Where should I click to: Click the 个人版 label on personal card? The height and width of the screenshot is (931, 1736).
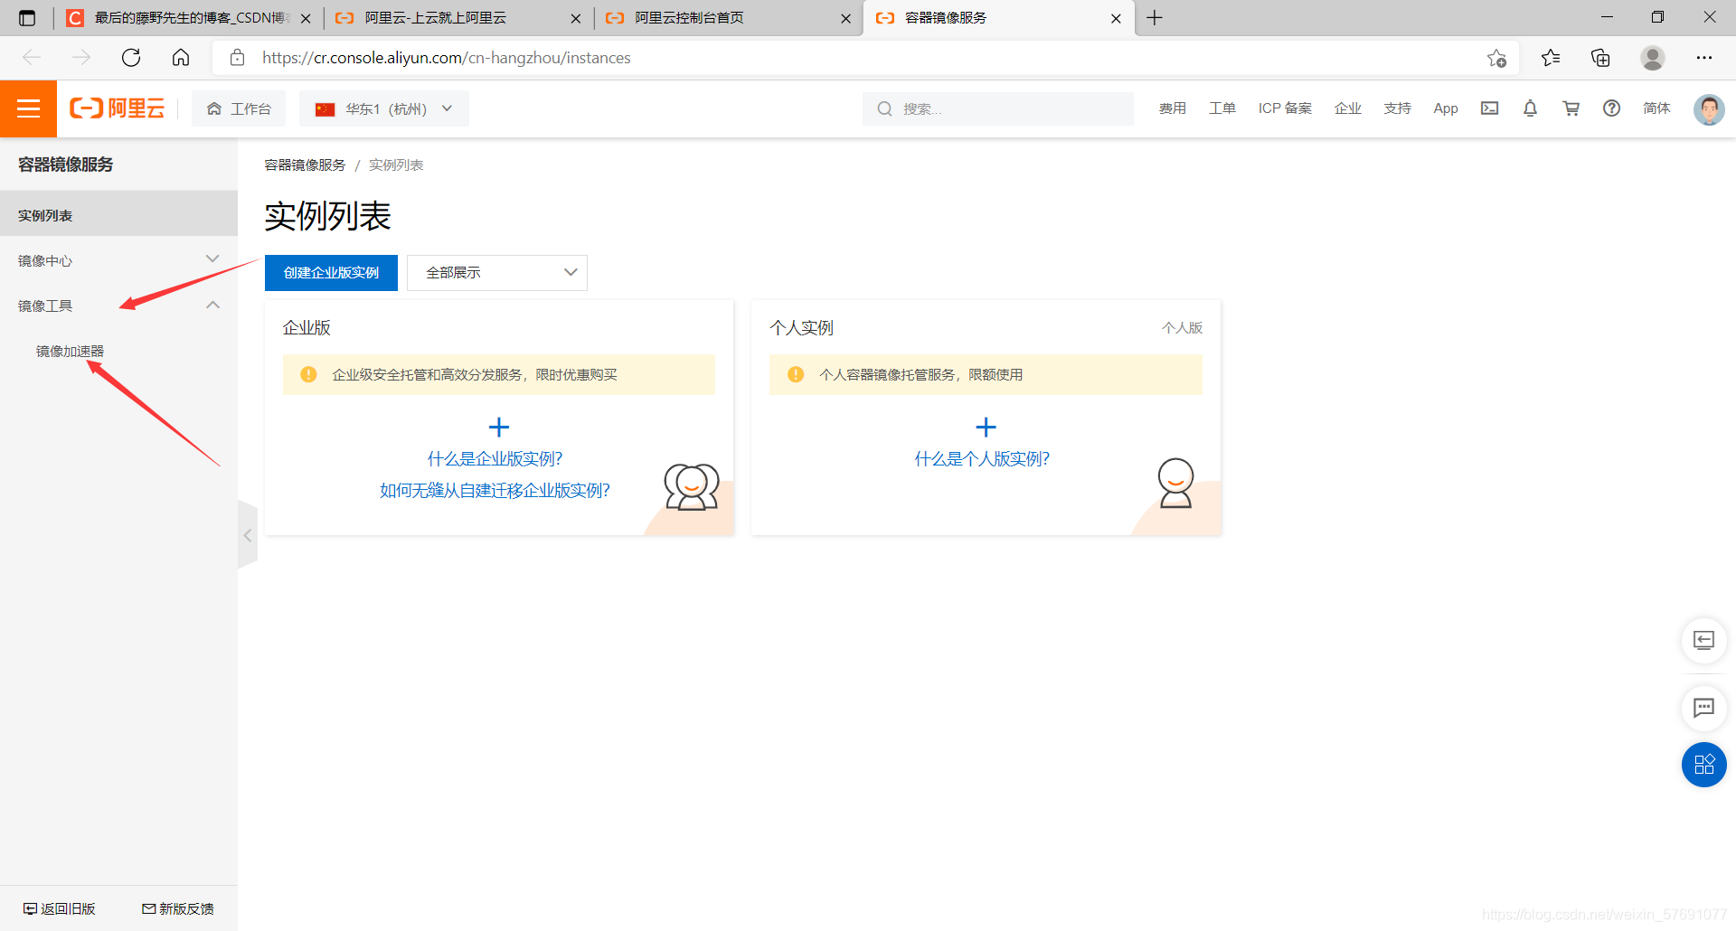point(1182,328)
